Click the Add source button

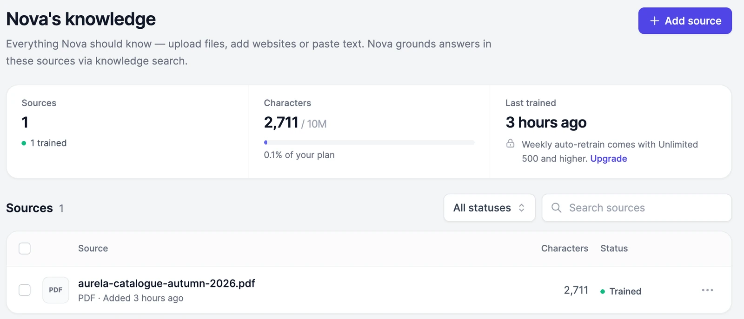pyautogui.click(x=685, y=21)
